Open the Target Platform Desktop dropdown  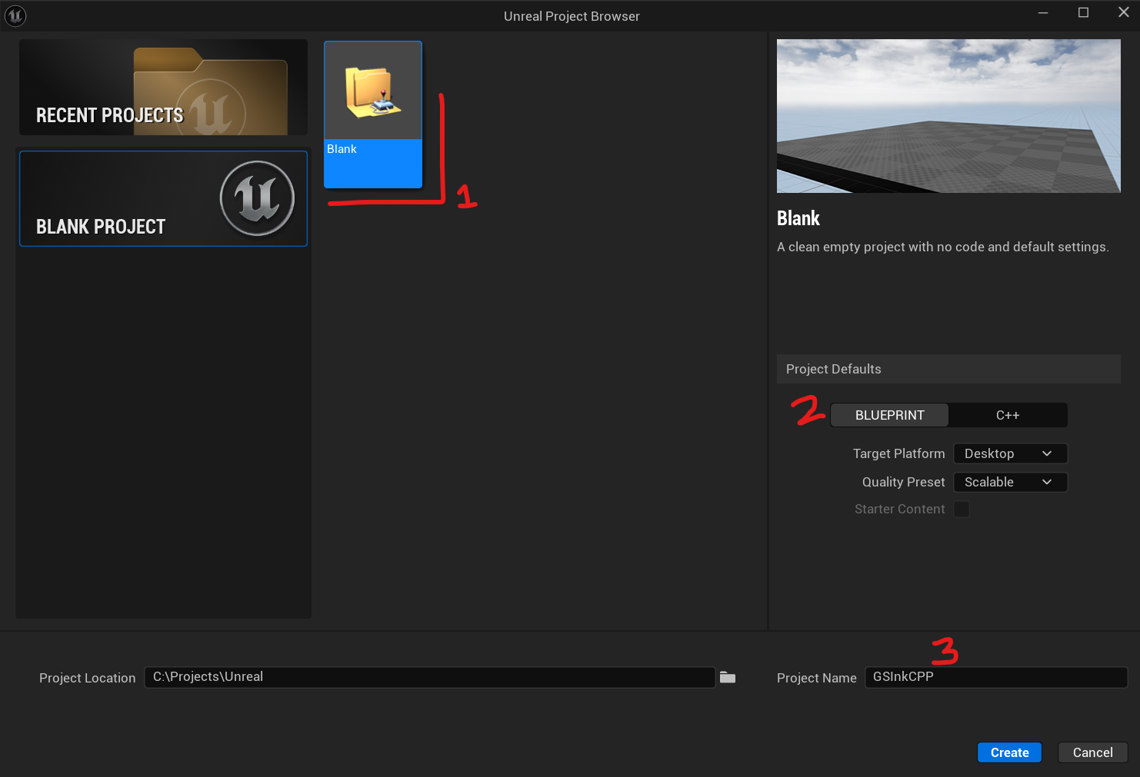1010,453
